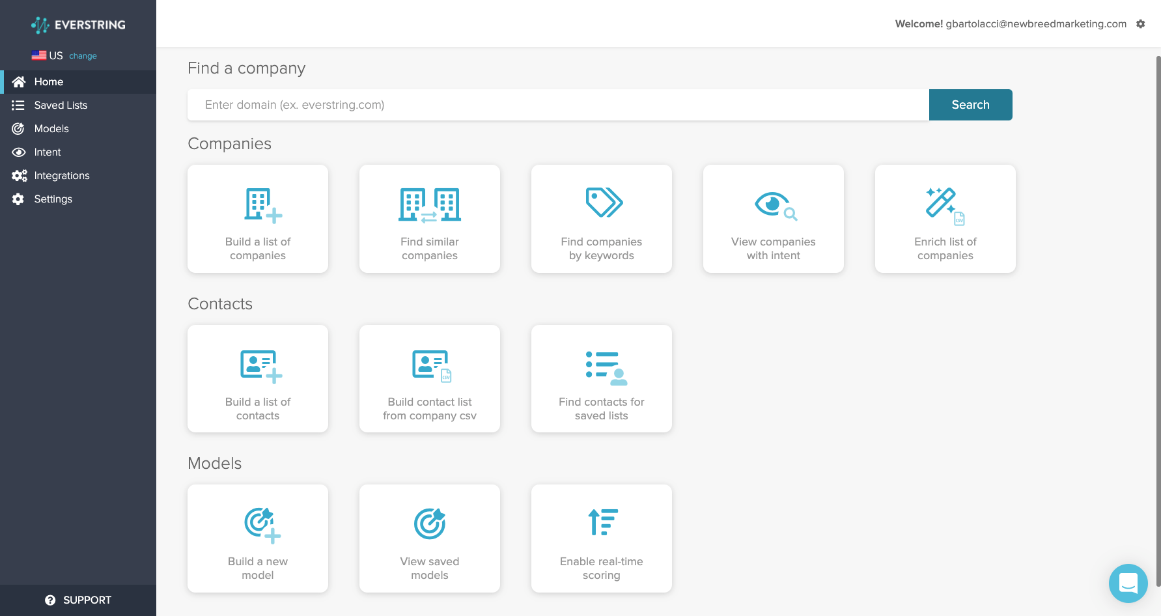This screenshot has height=616, width=1161.
Task: Focus the Enter domain search field
Action: click(x=557, y=105)
